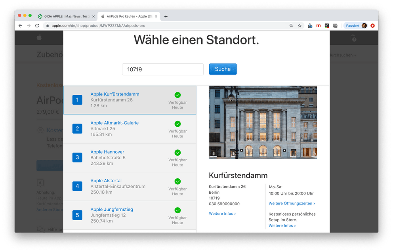This screenshot has height=252, width=393.
Task: Click the address bar URL
Action: [x=99, y=26]
